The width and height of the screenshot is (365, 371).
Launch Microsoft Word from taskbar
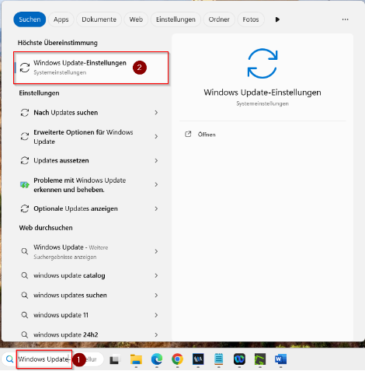point(281,359)
